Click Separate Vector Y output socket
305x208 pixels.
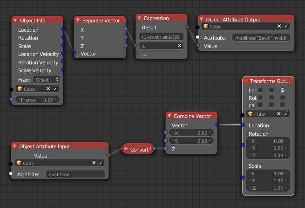pyautogui.click(x=126, y=37)
